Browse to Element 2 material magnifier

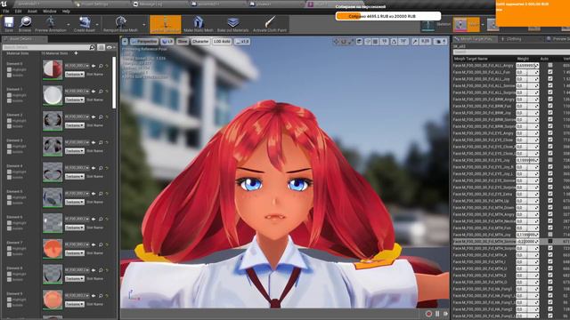tap(101, 116)
